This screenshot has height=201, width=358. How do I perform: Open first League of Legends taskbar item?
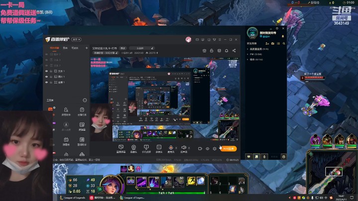[x=73, y=198]
